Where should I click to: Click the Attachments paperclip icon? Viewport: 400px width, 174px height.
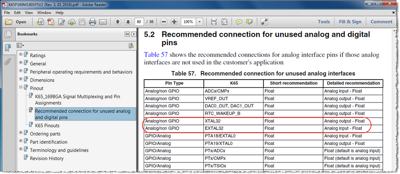[8, 62]
